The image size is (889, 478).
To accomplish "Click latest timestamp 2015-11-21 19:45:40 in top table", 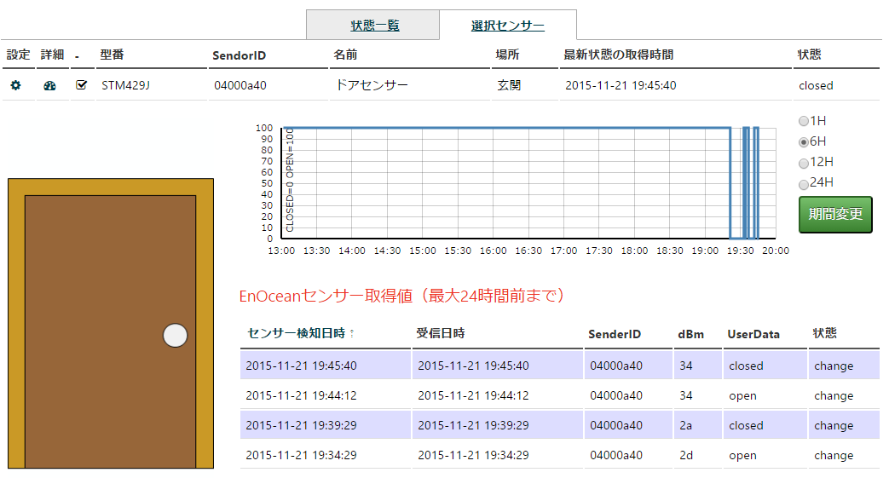I will 621,85.
